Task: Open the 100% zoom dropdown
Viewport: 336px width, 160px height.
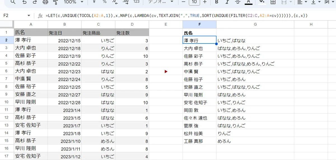Action: pos(73,2)
